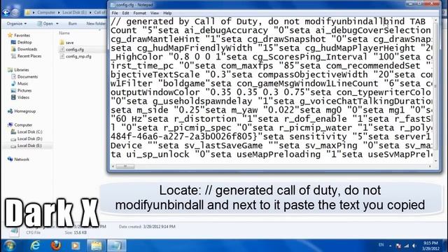Open the Format menu in Notepad
Viewport: 448px width, 252px height.
140,13
